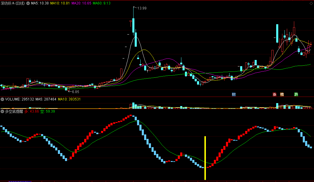Click the 深纺织A (日线) chart title
This screenshot has width=314, height=182.
[13, 3]
